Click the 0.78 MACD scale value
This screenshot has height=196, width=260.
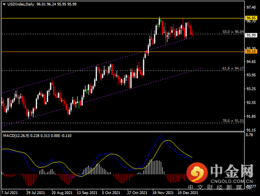tap(249, 135)
